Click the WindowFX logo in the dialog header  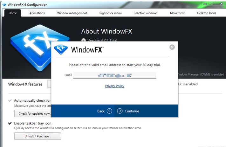point(61,49)
